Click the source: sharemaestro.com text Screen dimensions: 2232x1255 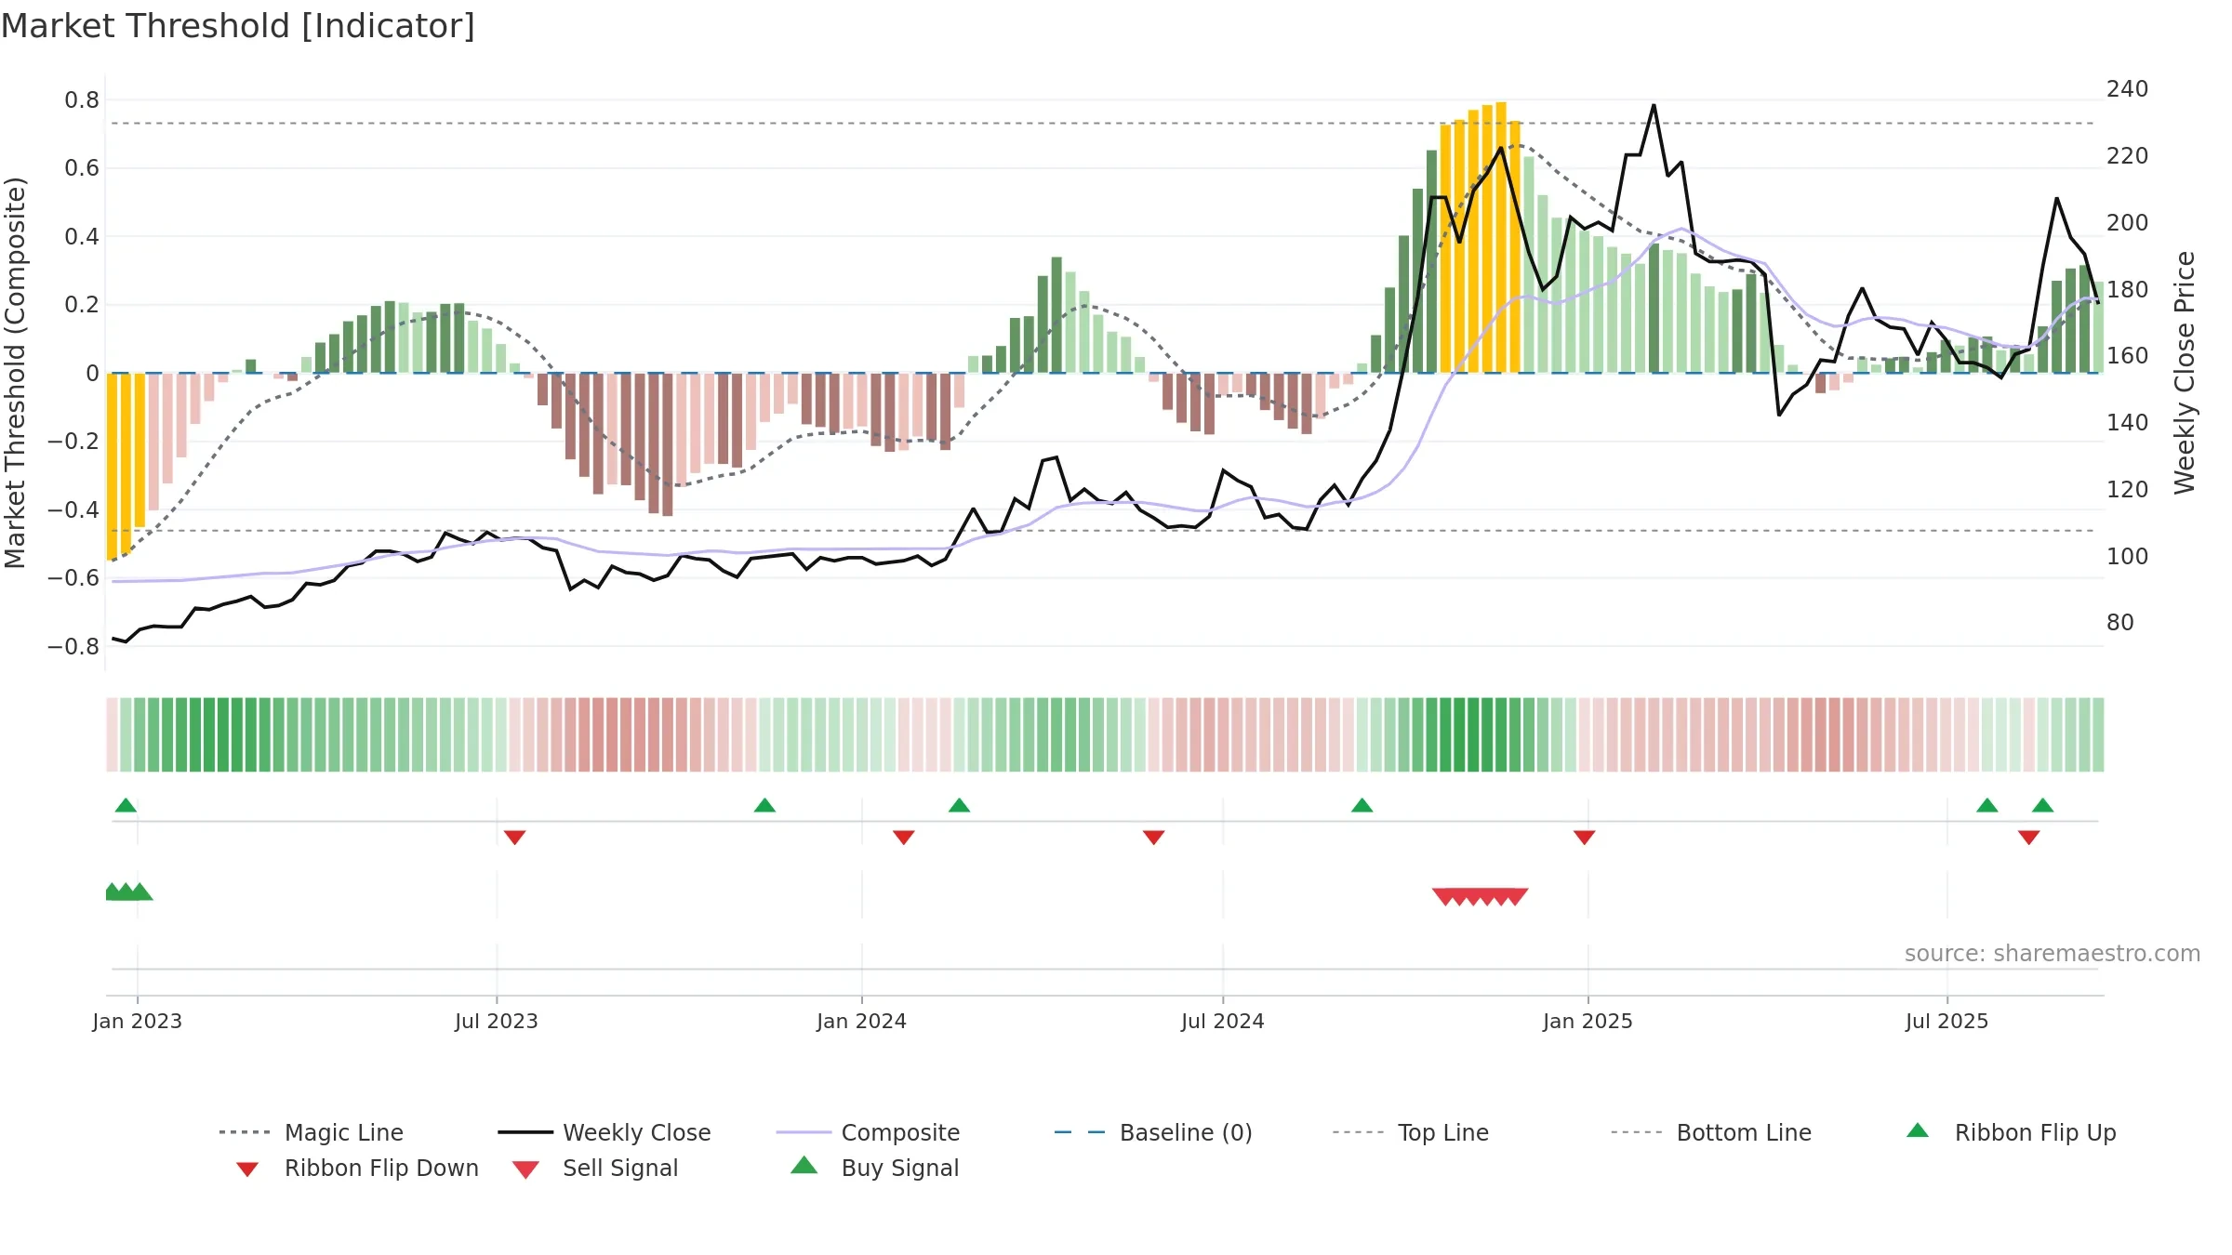2053,954
